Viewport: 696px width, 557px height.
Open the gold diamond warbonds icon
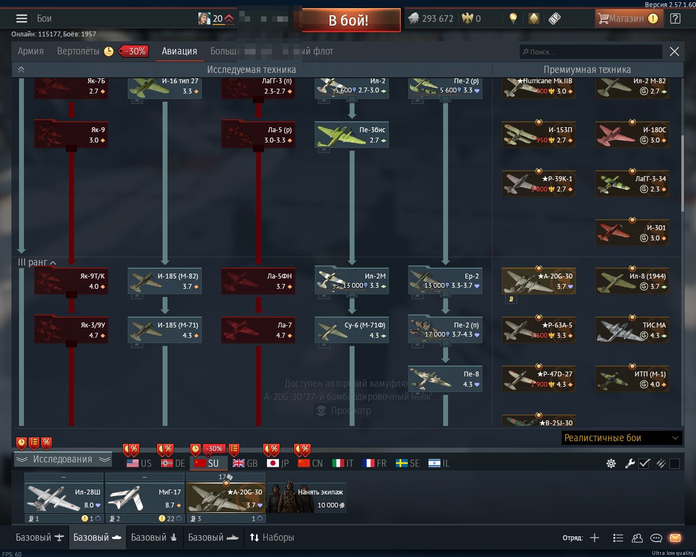coord(534,18)
